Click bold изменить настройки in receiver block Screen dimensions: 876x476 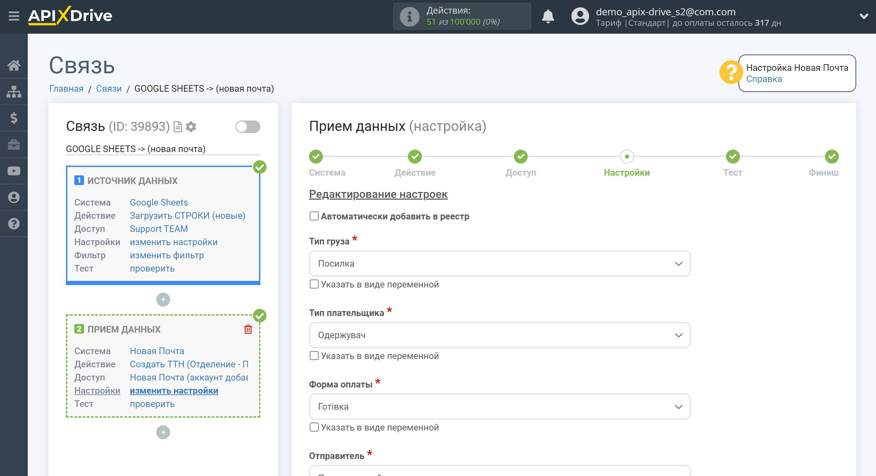tap(174, 391)
